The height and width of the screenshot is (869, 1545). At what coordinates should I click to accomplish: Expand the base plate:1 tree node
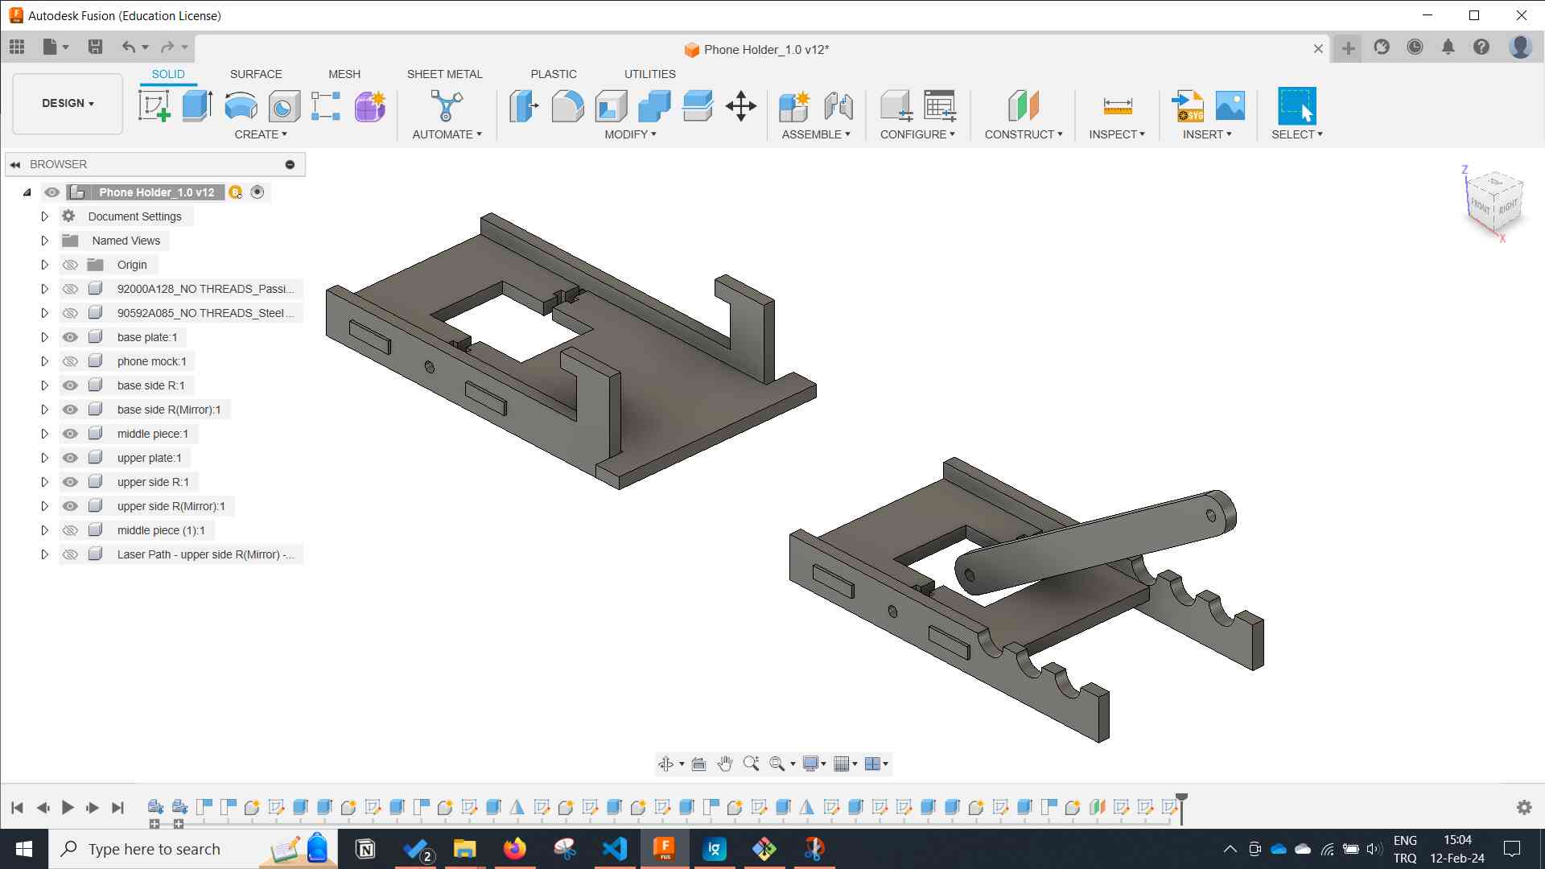45,337
